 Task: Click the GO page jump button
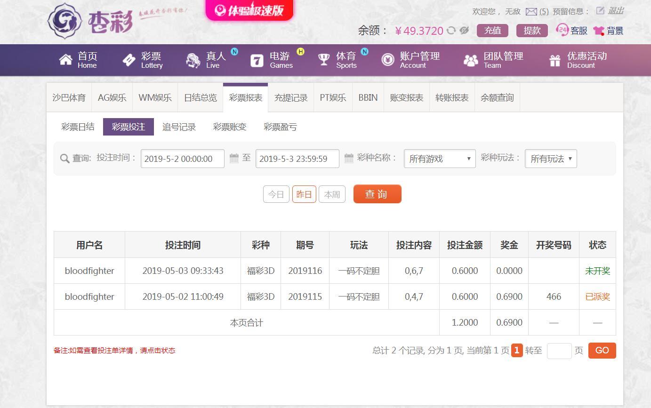pos(602,350)
